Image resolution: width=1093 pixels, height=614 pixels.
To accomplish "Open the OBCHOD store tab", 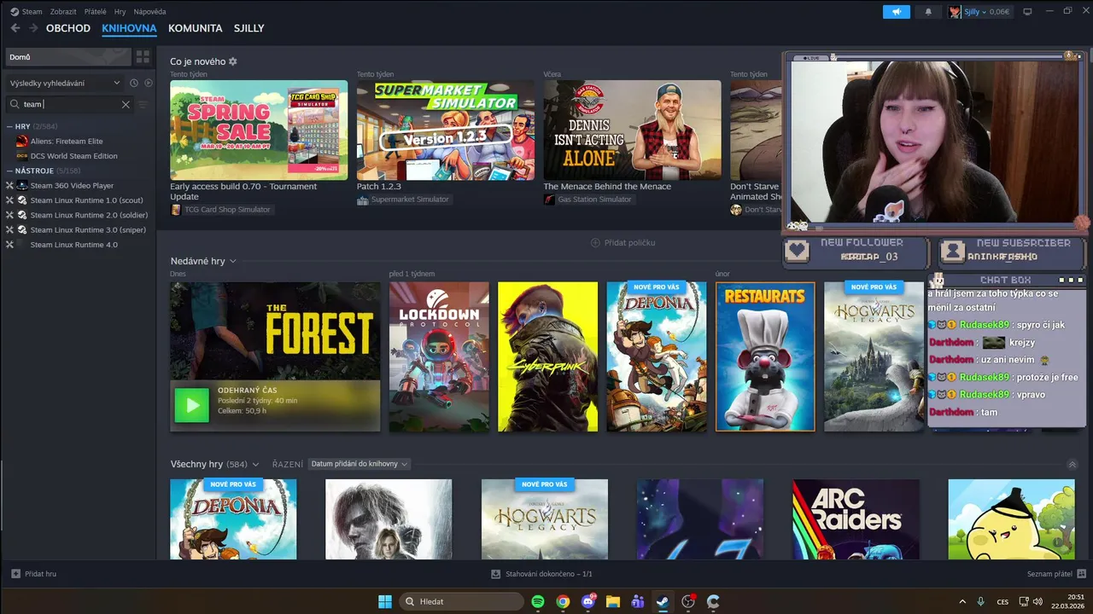I will (68, 28).
